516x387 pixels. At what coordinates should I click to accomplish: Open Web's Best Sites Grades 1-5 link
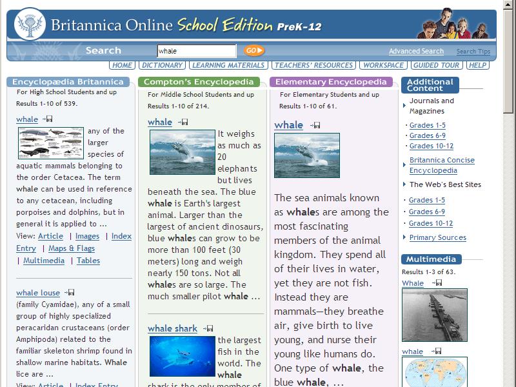pos(427,200)
